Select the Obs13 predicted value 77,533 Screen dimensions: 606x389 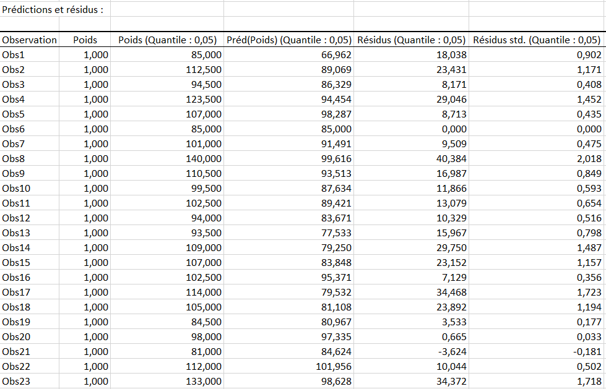pyautogui.click(x=334, y=233)
